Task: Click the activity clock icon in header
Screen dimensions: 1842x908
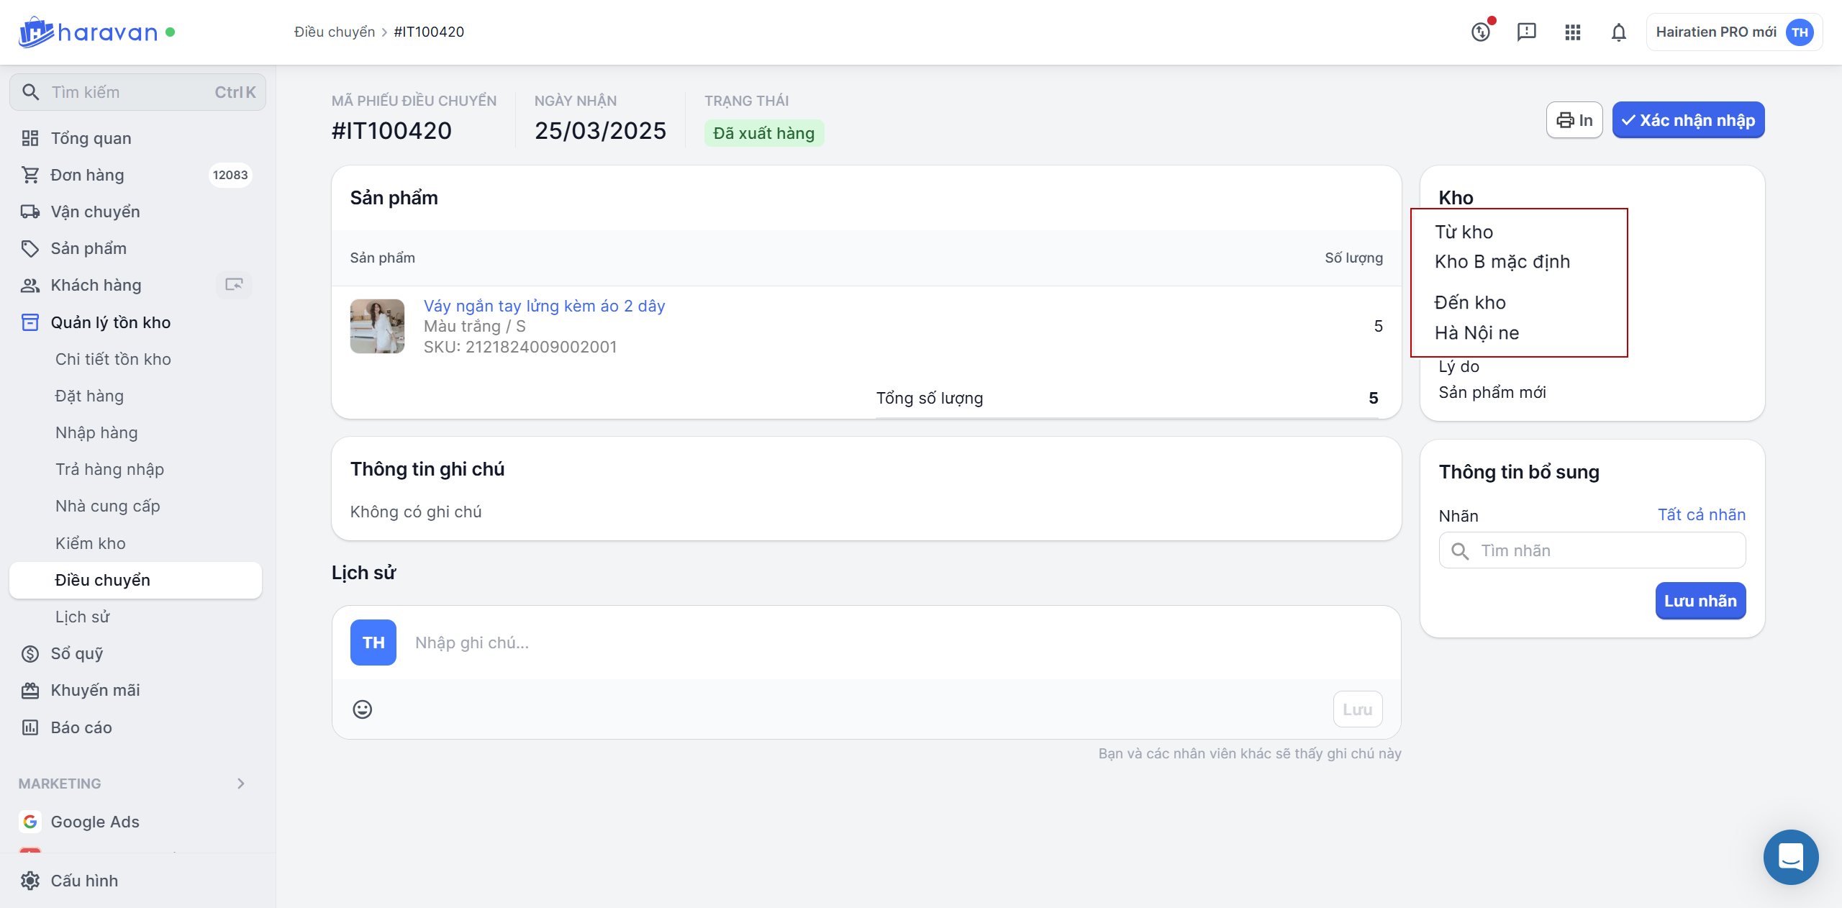Action: click(x=1481, y=32)
